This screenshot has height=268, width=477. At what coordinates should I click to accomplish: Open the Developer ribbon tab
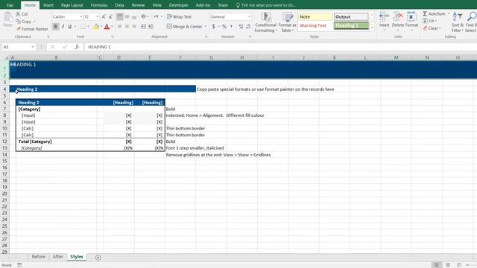click(x=179, y=5)
